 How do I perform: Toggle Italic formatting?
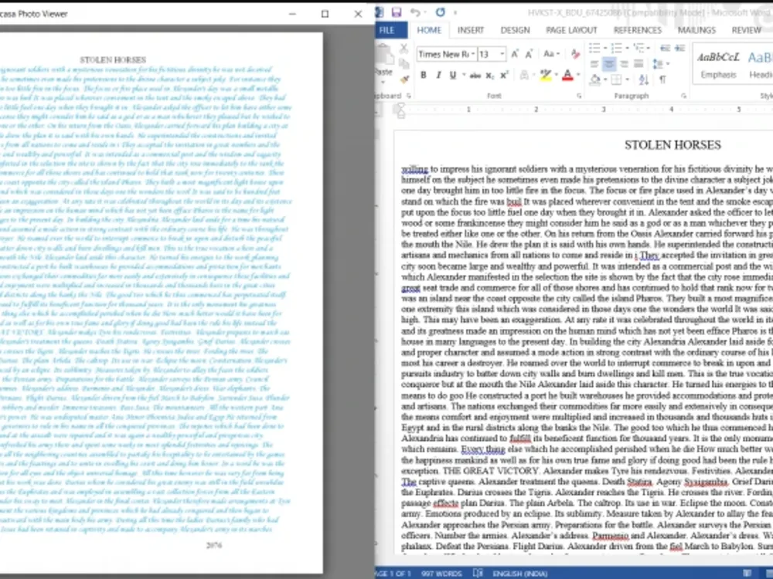point(438,76)
